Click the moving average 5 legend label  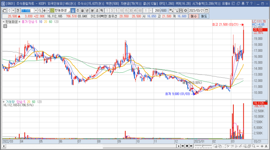click(36, 22)
